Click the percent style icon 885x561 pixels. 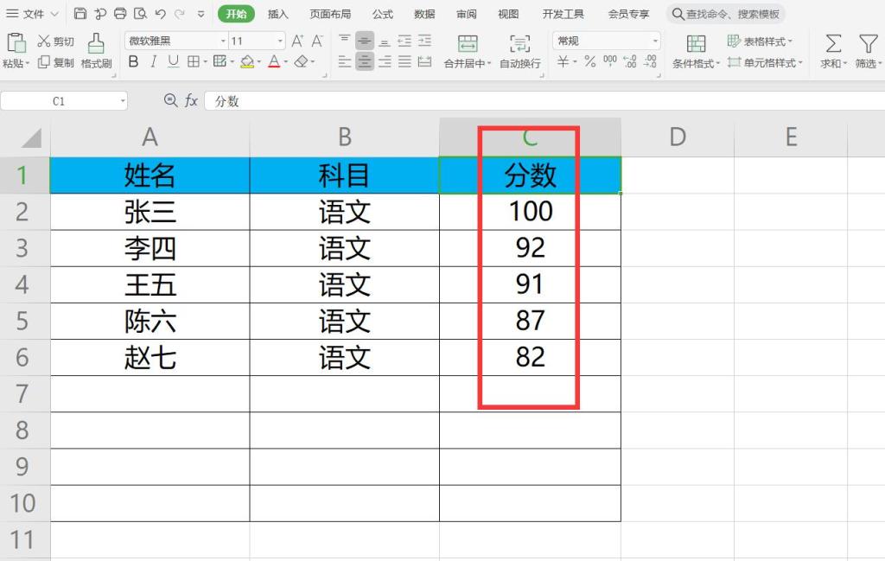pos(589,61)
